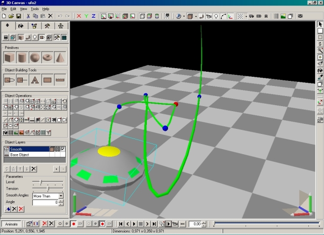Image resolution: width=324 pixels, height=235 pixels.
Task: Click the red X icon in the animation bar
Action: point(45,224)
